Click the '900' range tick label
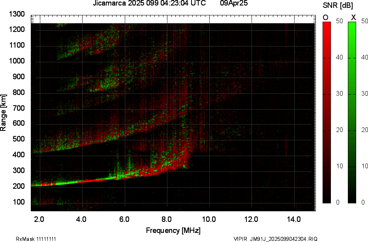368x242 pixels. coord(18,76)
